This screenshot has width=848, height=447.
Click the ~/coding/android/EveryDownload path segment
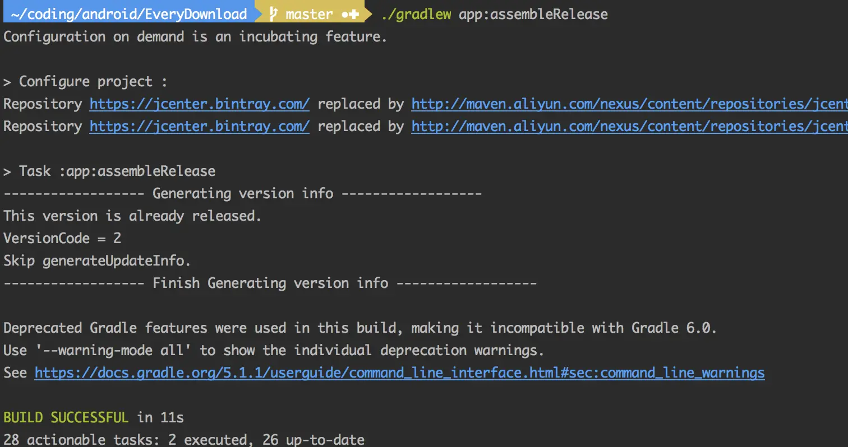click(x=129, y=14)
